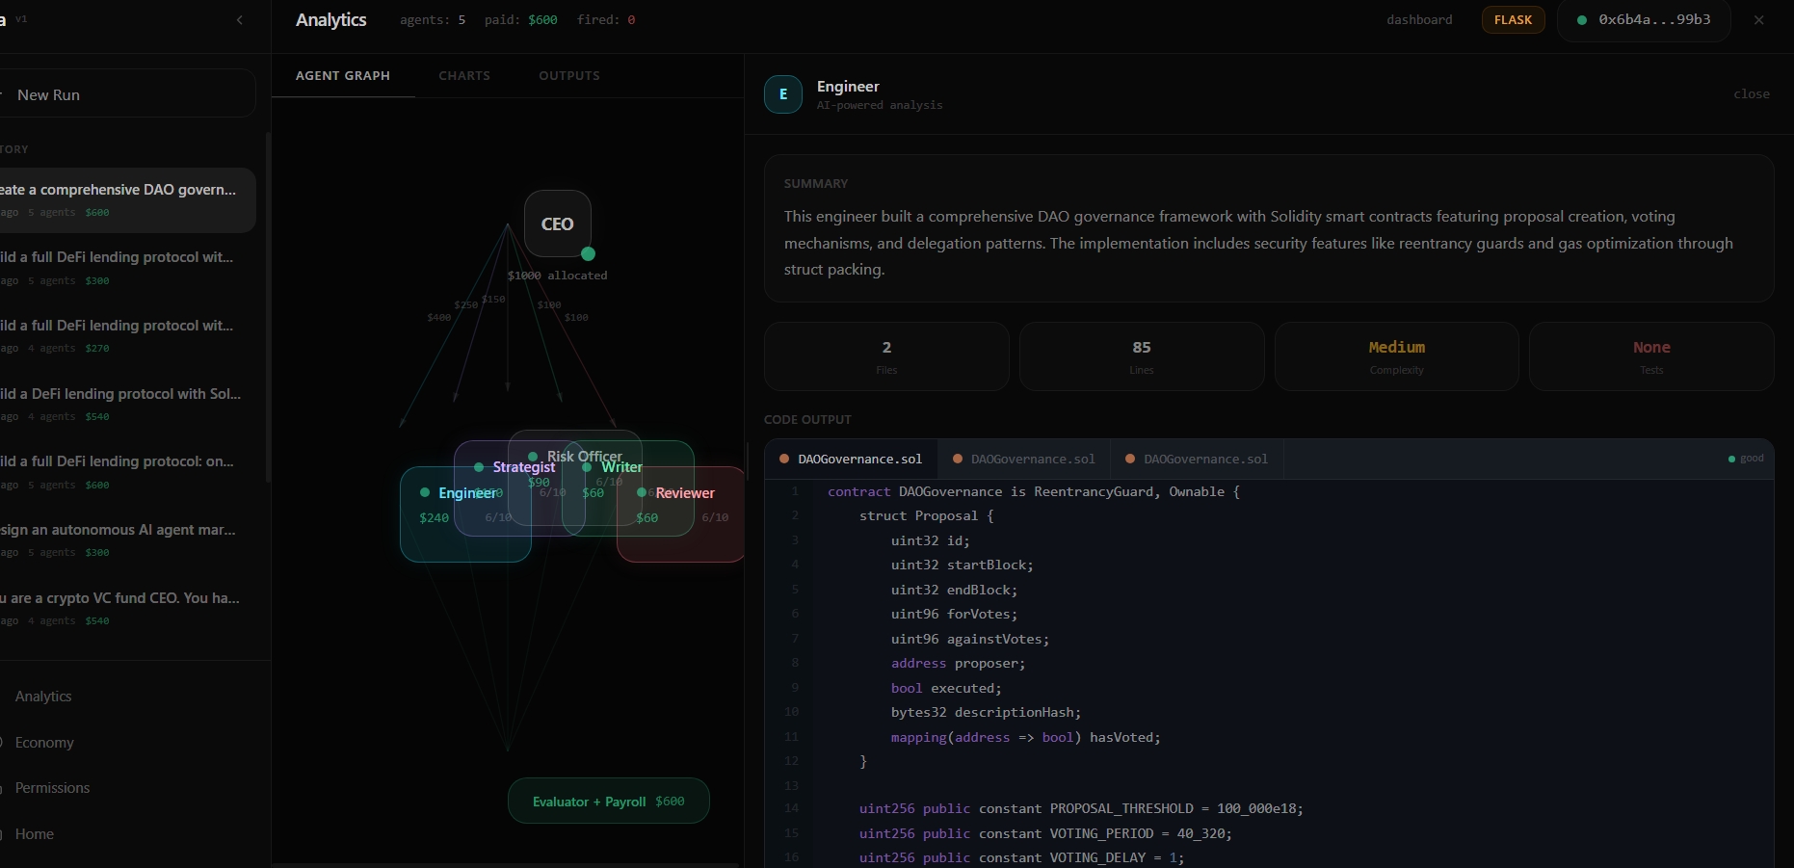Open the comprehensive DAO governance history run
The image size is (1794, 868).
coord(126,200)
